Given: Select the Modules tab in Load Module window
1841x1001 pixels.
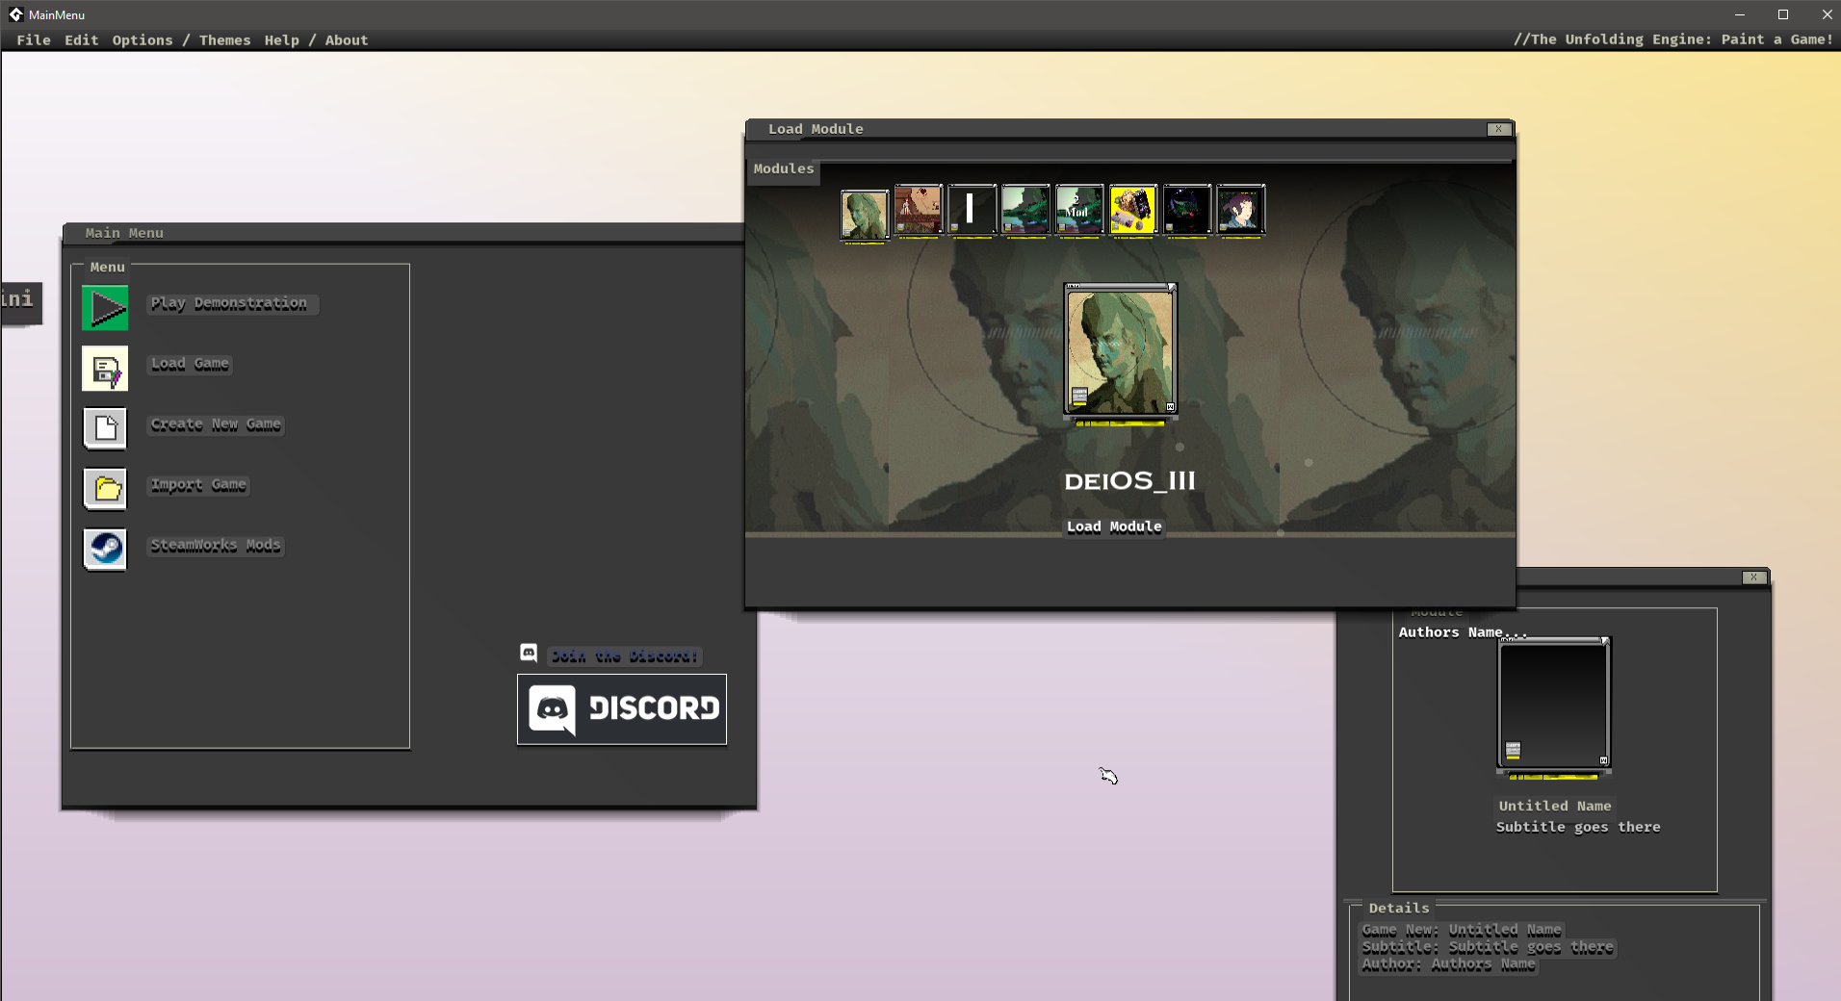Looking at the screenshot, I should point(784,169).
